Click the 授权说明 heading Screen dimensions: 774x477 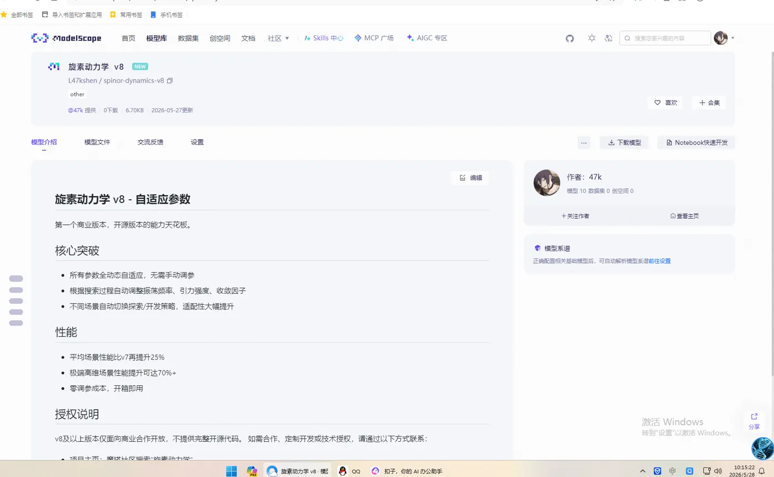point(77,414)
